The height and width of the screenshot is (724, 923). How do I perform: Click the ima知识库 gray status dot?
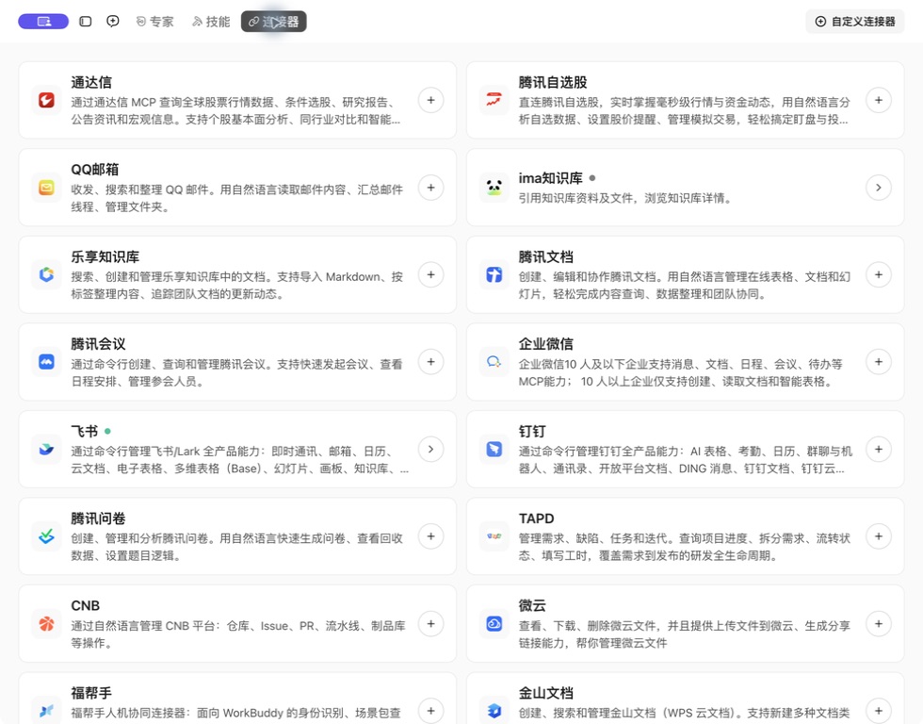592,178
